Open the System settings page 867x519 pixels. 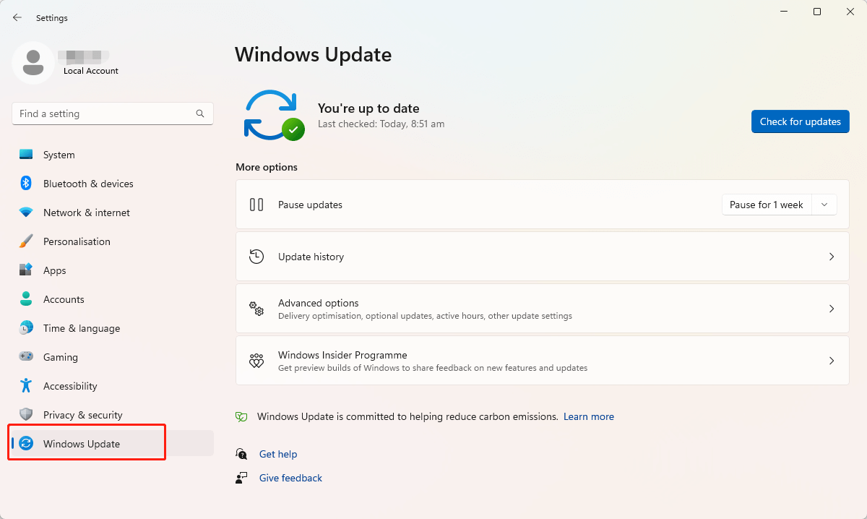click(x=113, y=155)
